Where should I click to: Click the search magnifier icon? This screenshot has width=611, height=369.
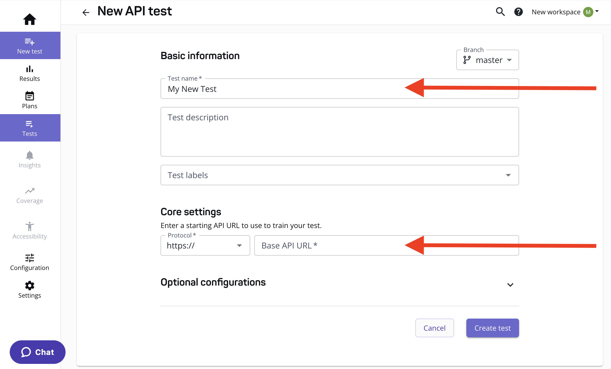tap(500, 12)
